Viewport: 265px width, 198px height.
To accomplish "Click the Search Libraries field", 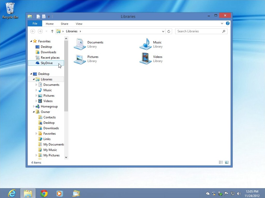I will pyautogui.click(x=199, y=31).
